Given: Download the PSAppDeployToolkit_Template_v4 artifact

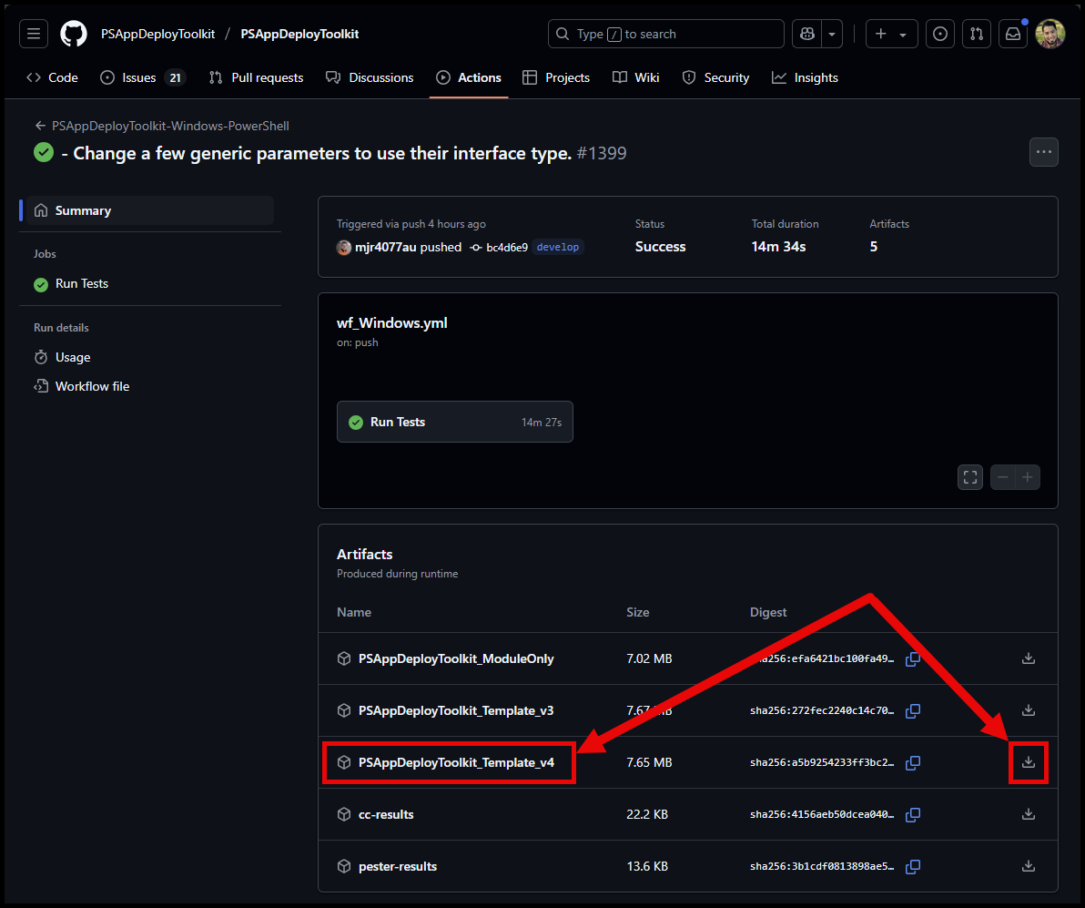Looking at the screenshot, I should pyautogui.click(x=1028, y=763).
